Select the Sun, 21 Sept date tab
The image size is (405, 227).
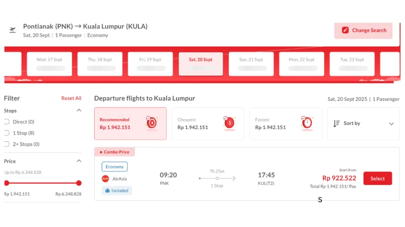251,64
